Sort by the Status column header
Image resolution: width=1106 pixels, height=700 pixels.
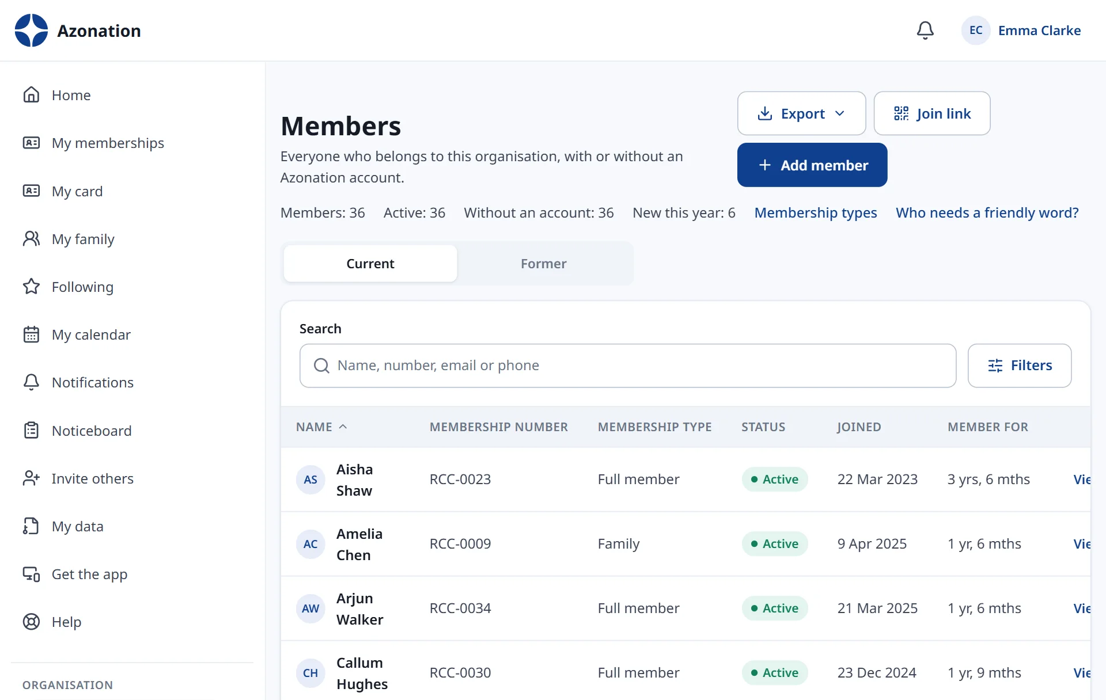tap(763, 427)
